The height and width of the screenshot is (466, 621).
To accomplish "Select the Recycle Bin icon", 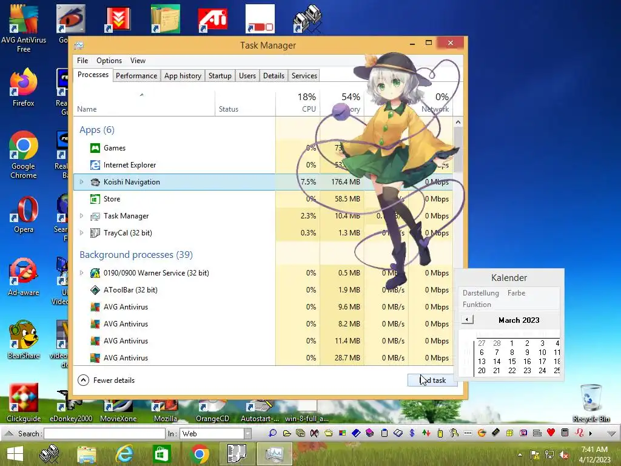I will coord(591,403).
